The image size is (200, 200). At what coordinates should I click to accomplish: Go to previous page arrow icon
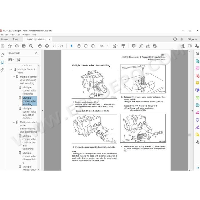click(40, 46)
